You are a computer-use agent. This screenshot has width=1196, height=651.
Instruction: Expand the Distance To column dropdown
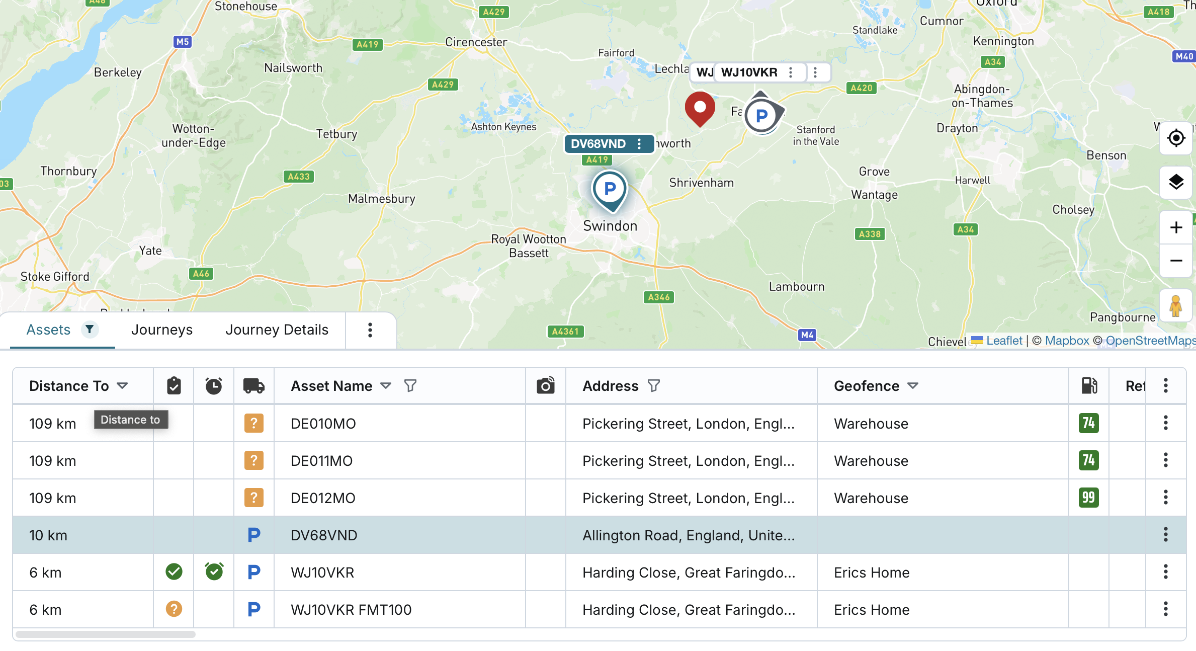[x=122, y=386]
